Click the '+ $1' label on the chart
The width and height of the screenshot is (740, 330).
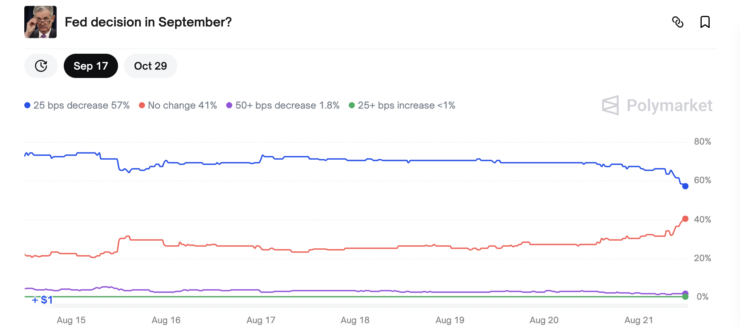[x=42, y=299]
